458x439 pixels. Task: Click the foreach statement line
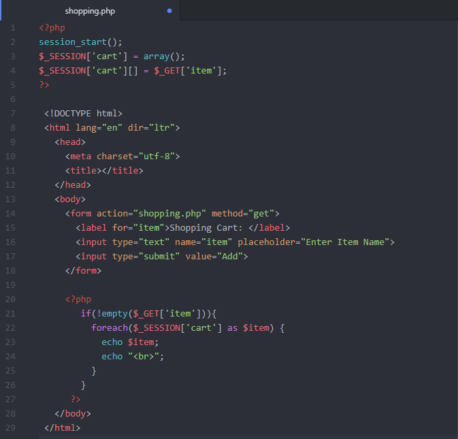(x=188, y=328)
